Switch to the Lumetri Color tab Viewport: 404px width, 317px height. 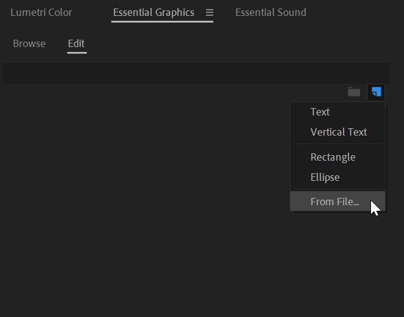click(41, 12)
